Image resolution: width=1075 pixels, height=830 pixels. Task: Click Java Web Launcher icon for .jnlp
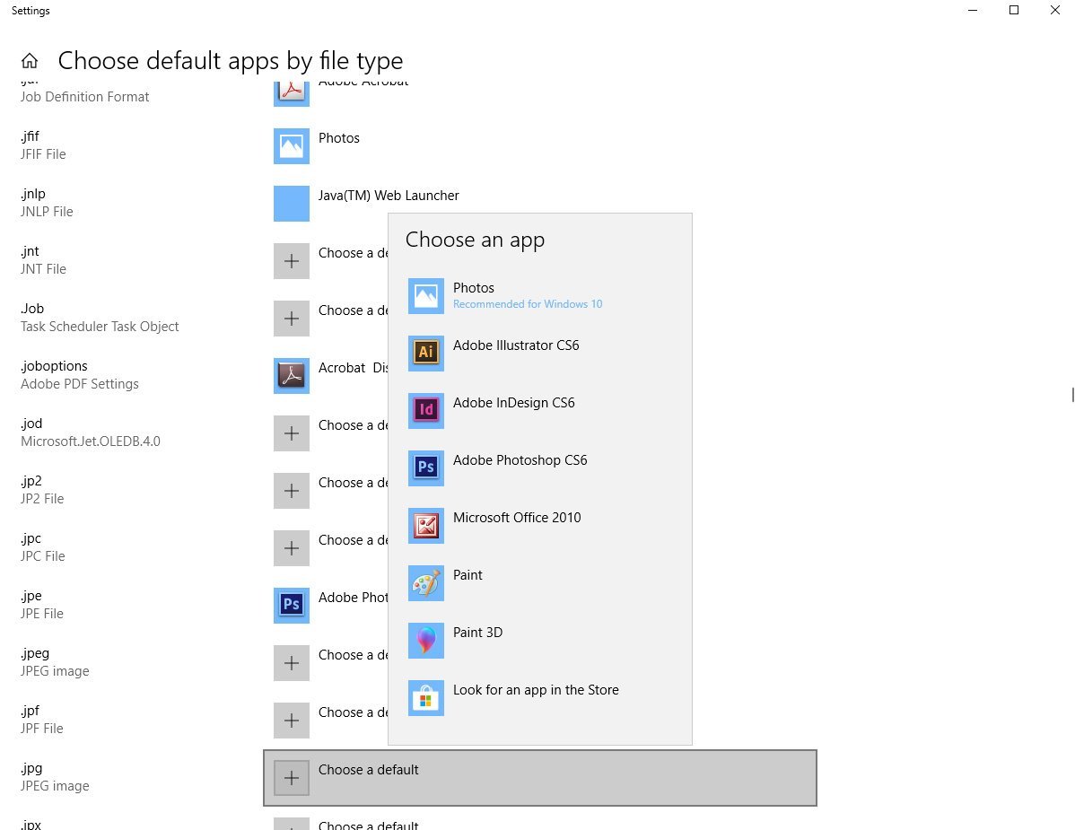click(x=292, y=204)
